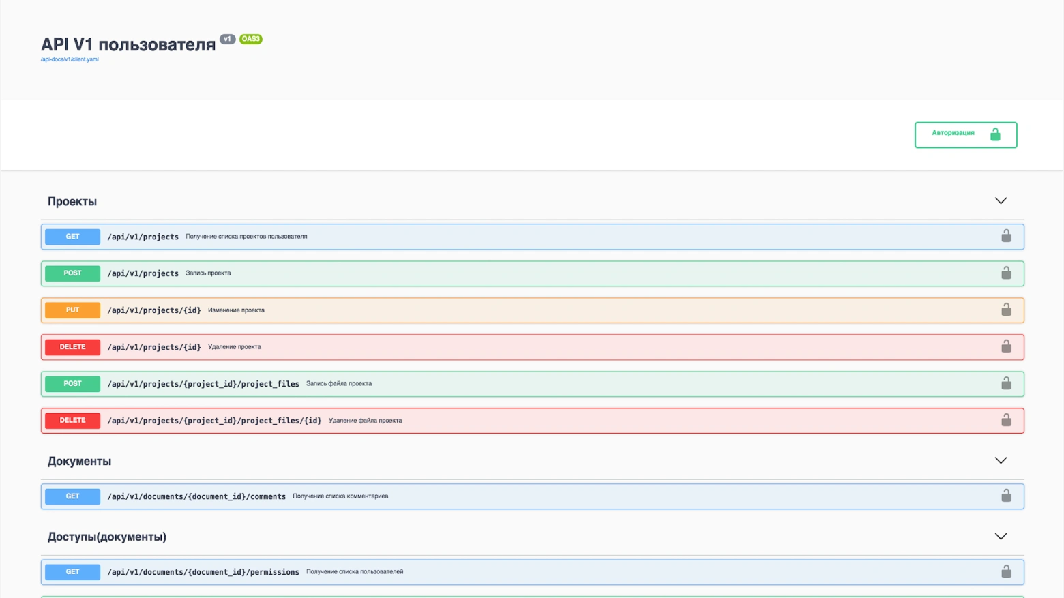Click lock icon on DELETE projects/{id} row
Viewport: 1064px width, 598px height.
(1006, 346)
